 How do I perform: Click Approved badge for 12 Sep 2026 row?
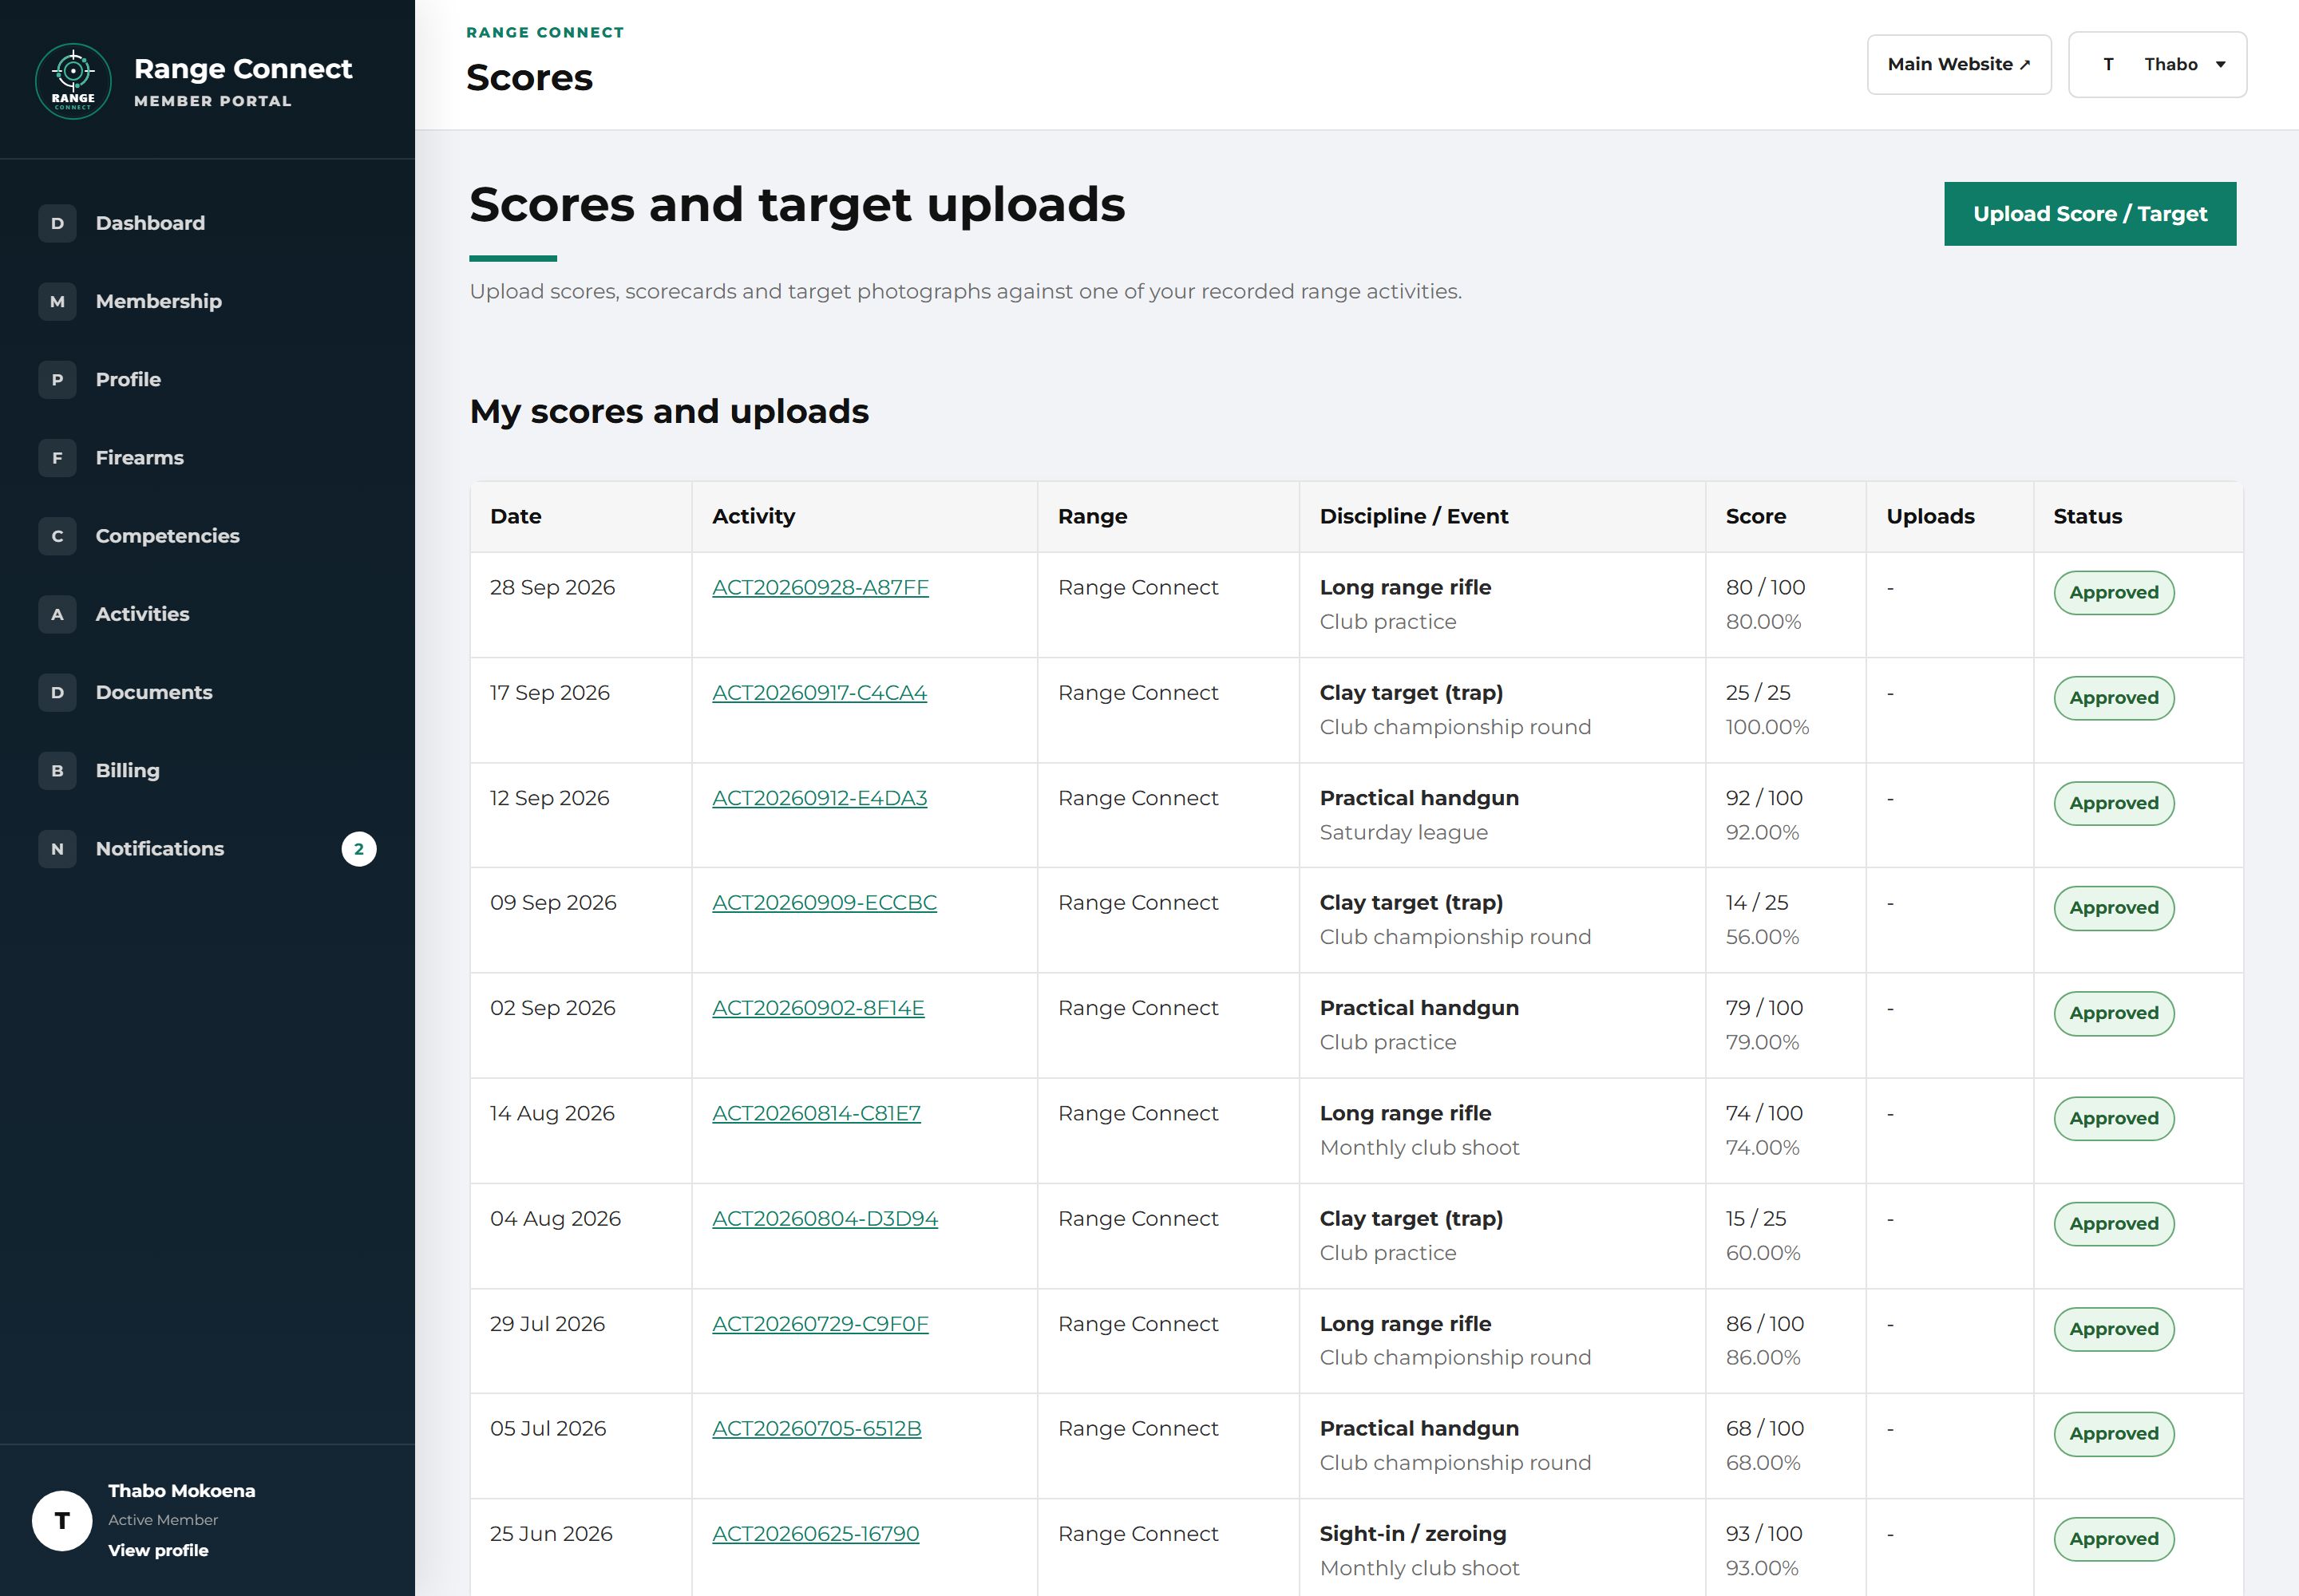[2114, 803]
